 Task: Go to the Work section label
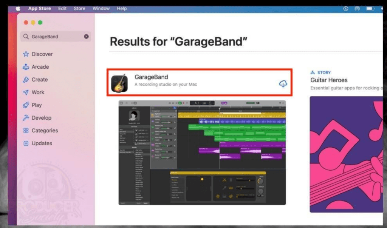38,92
